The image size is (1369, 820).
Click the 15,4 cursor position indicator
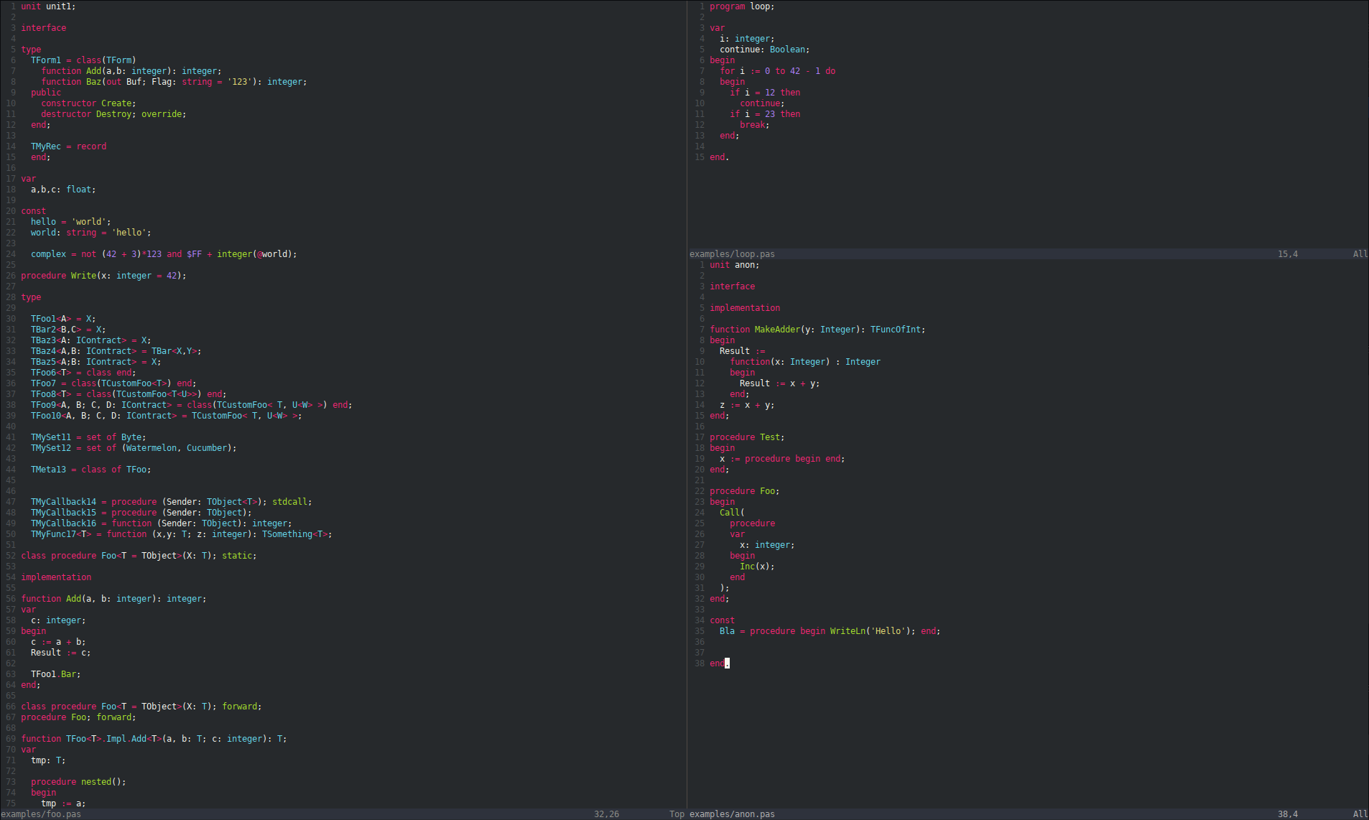pos(1287,254)
